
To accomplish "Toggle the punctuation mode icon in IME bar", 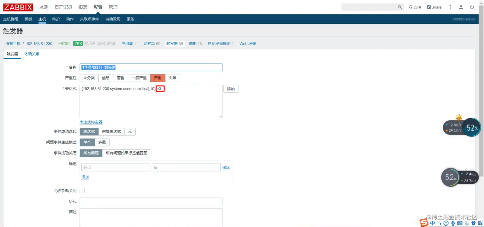I will [440, 223].
